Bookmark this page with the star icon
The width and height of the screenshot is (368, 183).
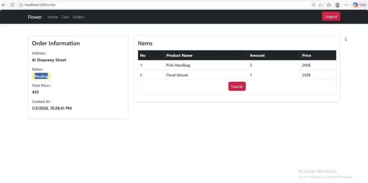tap(320, 5)
